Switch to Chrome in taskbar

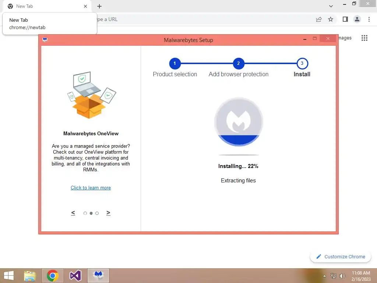click(x=53, y=276)
